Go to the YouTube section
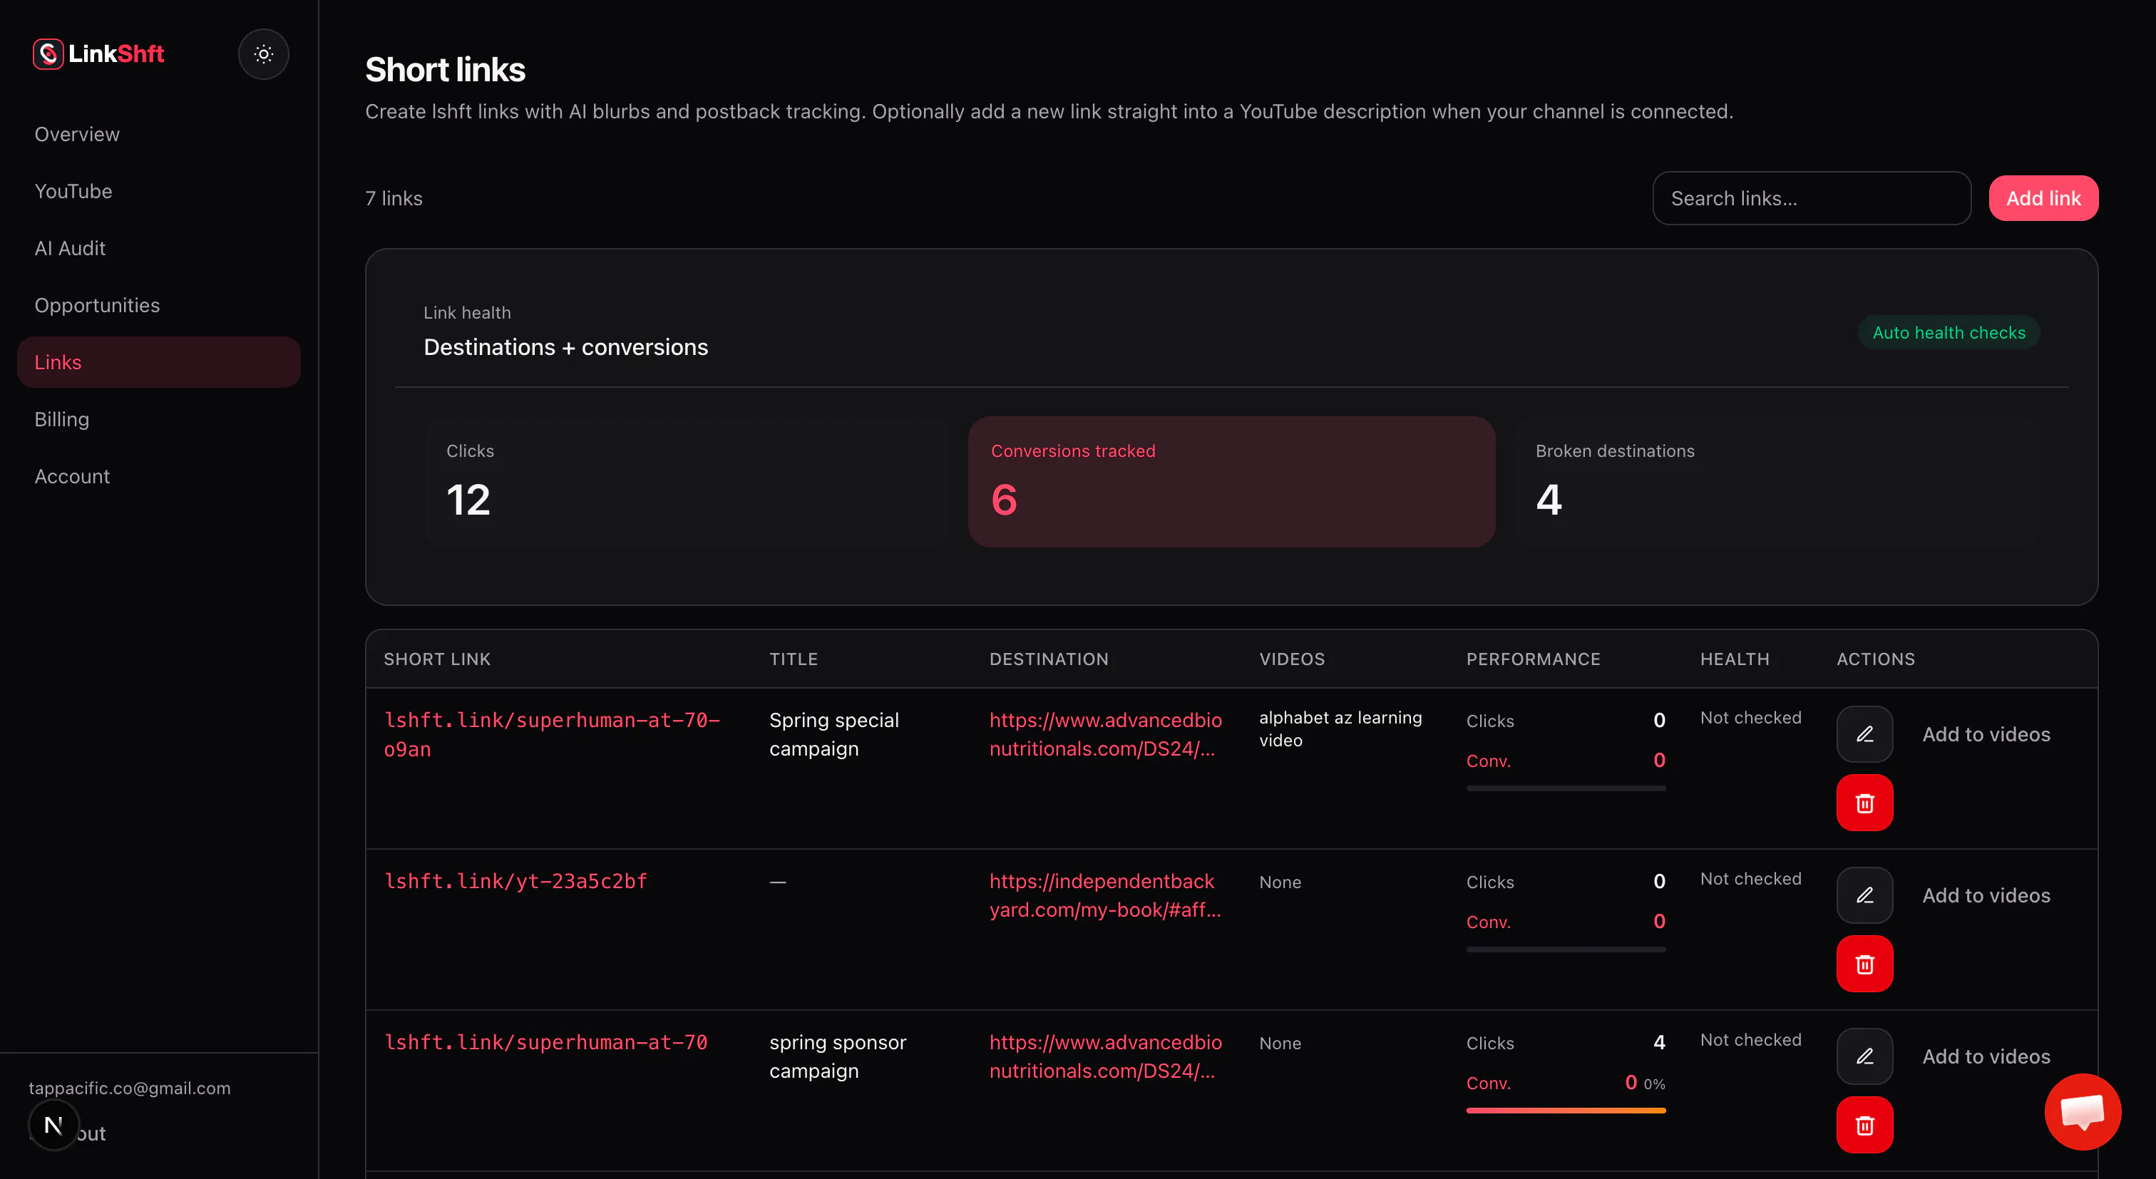The height and width of the screenshot is (1179, 2156). point(73,191)
